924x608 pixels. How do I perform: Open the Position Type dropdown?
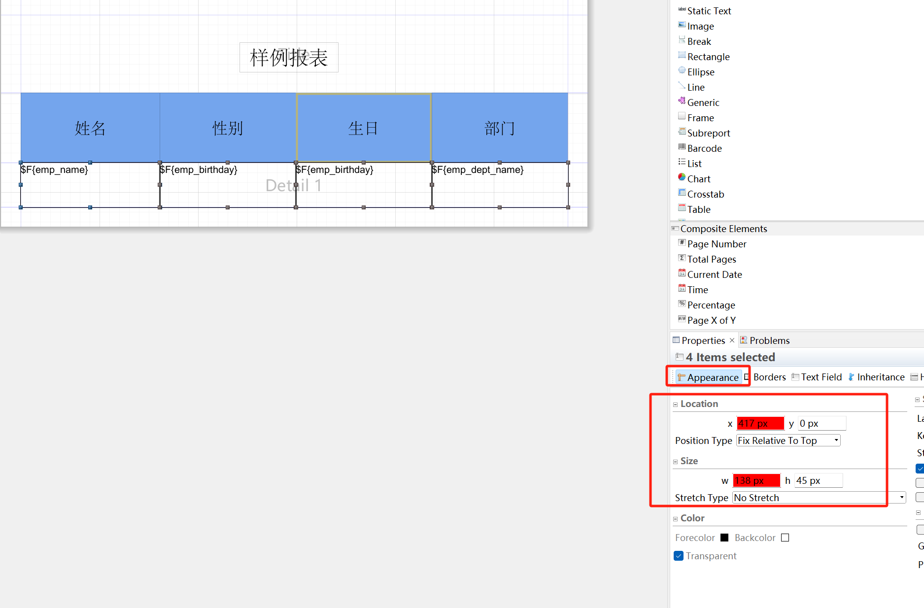click(788, 440)
